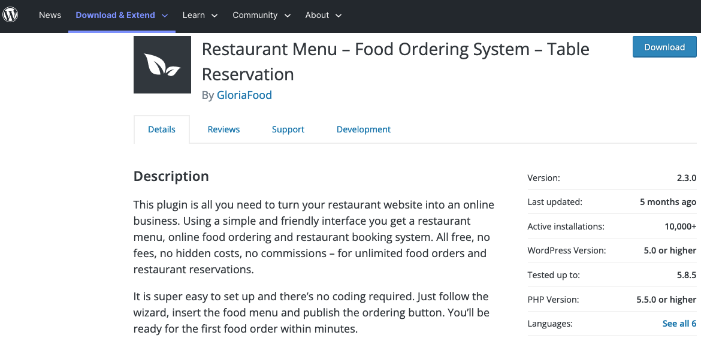
Task: Click the 'PHP Version:' label
Action: pos(553,299)
